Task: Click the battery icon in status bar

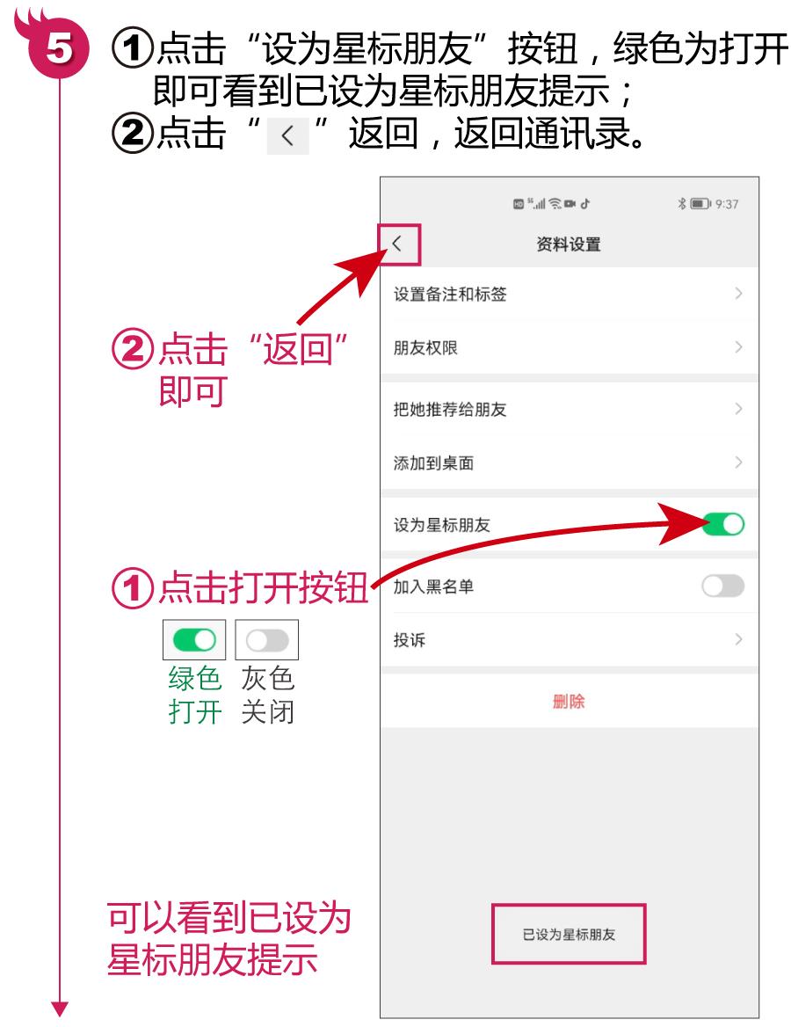Action: pos(700,204)
